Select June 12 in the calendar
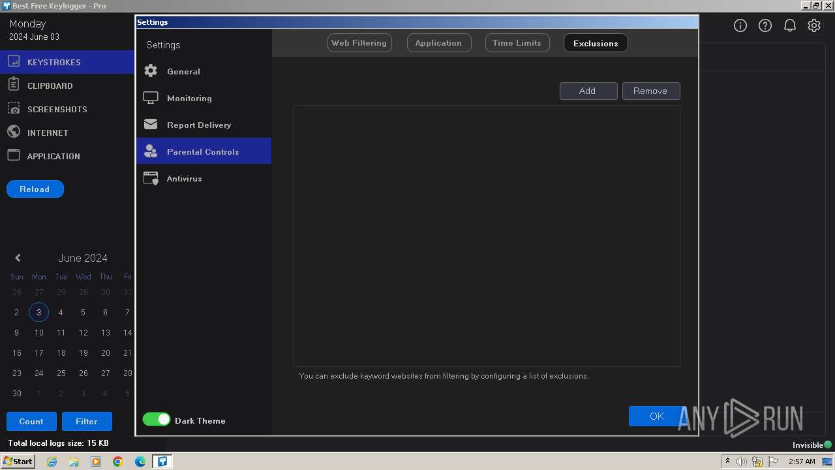The image size is (835, 470). click(x=83, y=332)
